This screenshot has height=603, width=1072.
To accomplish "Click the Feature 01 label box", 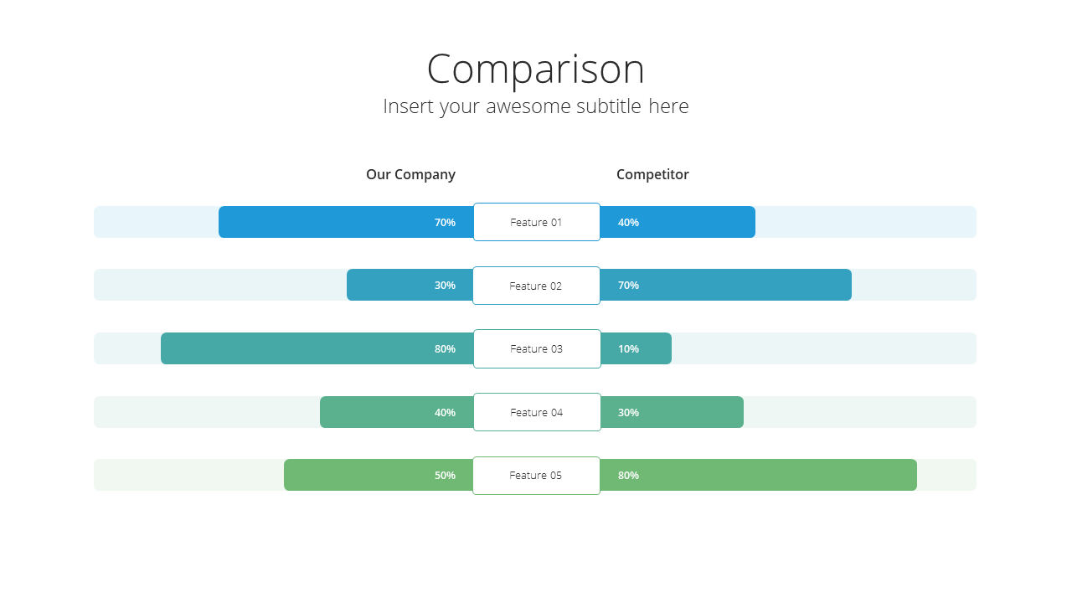I will pos(537,222).
